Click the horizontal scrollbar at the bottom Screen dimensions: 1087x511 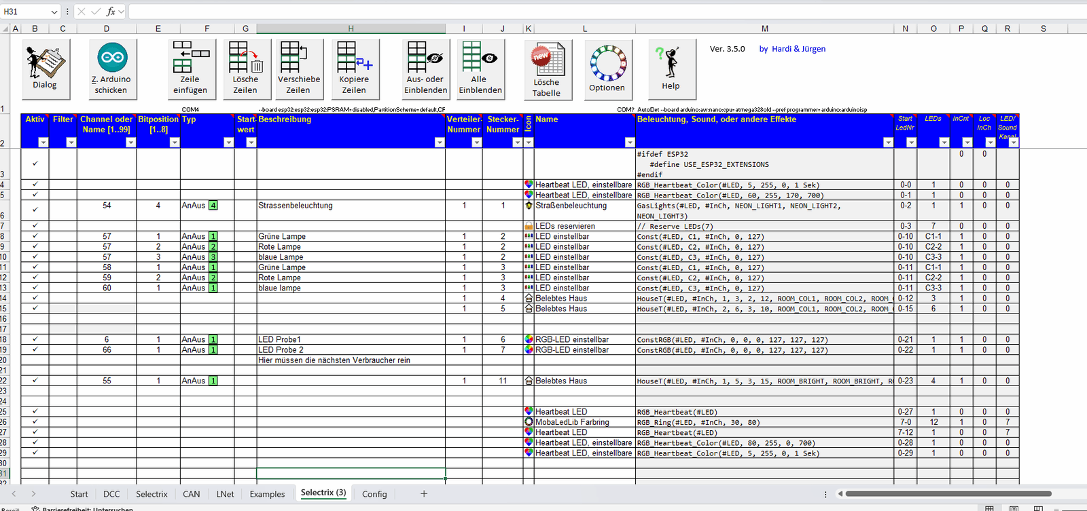coord(948,494)
